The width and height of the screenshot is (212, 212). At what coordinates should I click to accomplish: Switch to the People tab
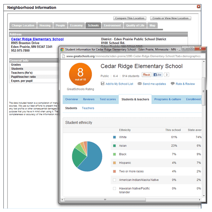pyautogui.click(x=60, y=25)
